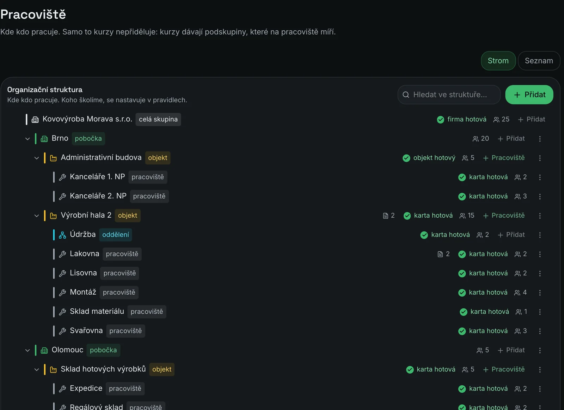Click the magnifier icon in the search box
The height and width of the screenshot is (410, 564).
pyautogui.click(x=406, y=95)
